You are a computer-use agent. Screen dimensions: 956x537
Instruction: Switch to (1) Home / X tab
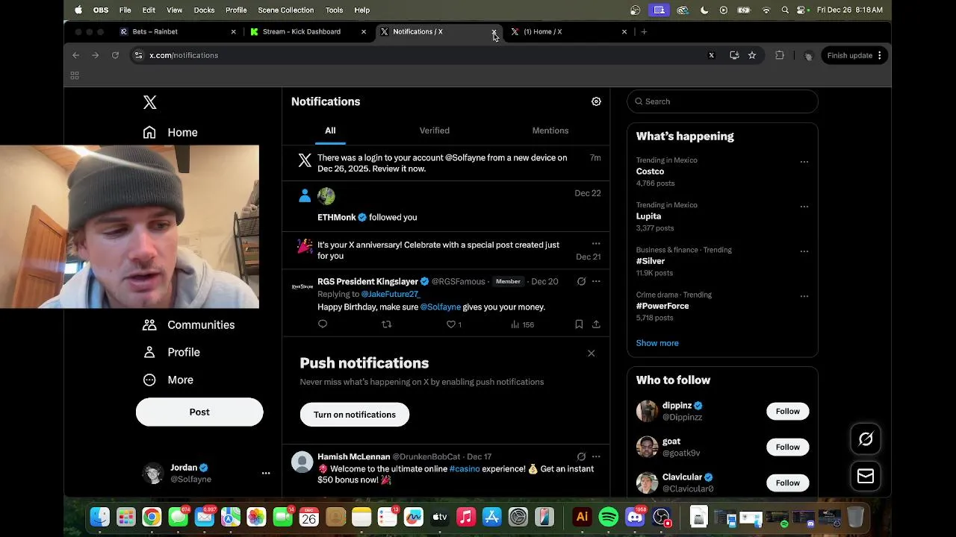pyautogui.click(x=569, y=31)
